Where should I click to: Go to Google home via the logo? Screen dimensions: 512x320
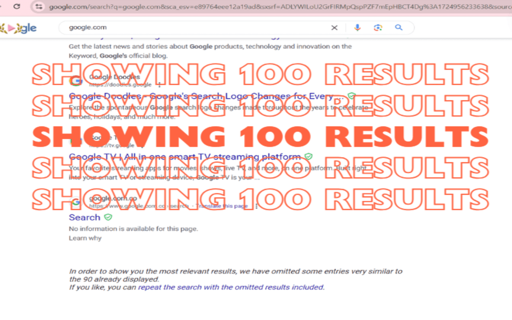pos(18,28)
